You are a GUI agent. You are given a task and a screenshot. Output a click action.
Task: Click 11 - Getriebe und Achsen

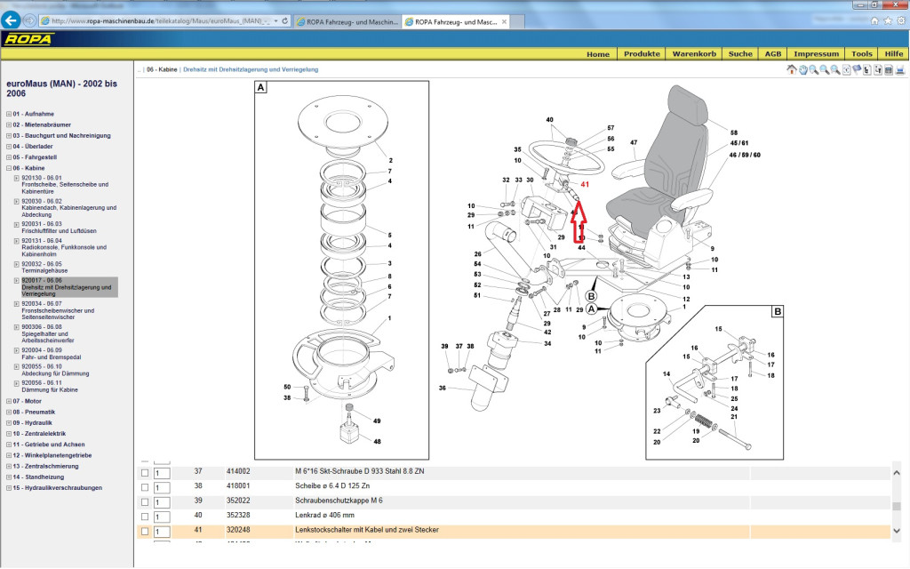[x=49, y=445]
